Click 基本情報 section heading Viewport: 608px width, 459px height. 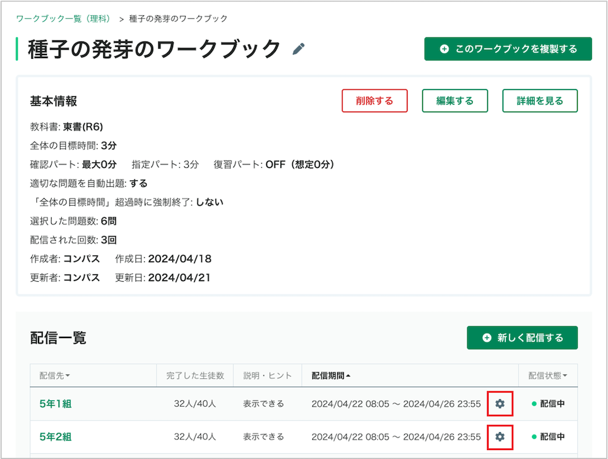(53, 101)
